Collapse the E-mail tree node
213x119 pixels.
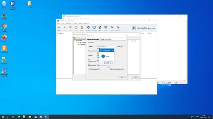[x=75, y=41]
